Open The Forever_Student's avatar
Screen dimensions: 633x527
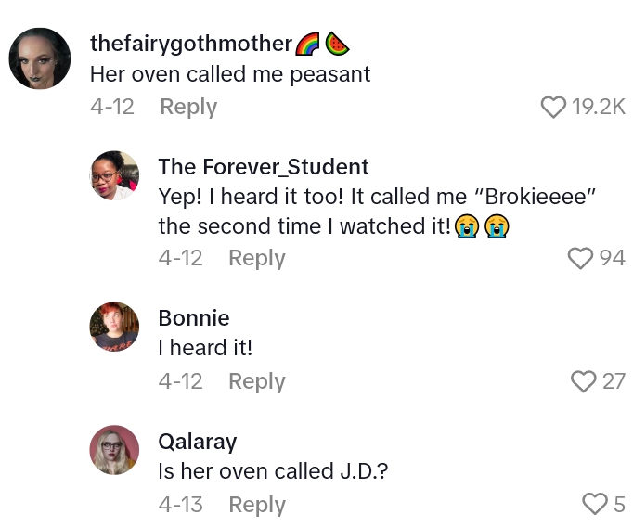pyautogui.click(x=115, y=175)
